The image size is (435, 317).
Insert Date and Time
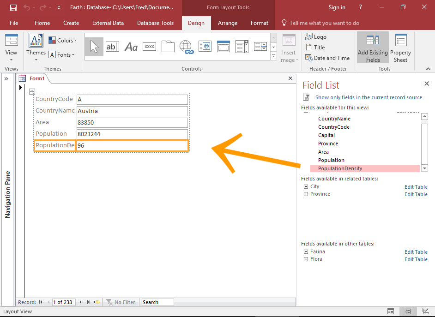tap(327, 58)
